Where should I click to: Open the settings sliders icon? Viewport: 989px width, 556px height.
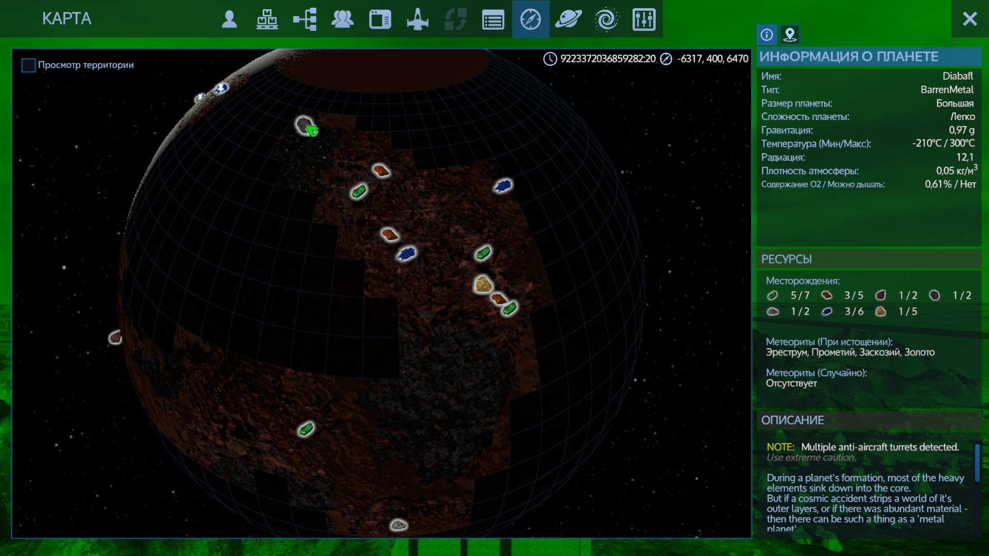point(644,20)
